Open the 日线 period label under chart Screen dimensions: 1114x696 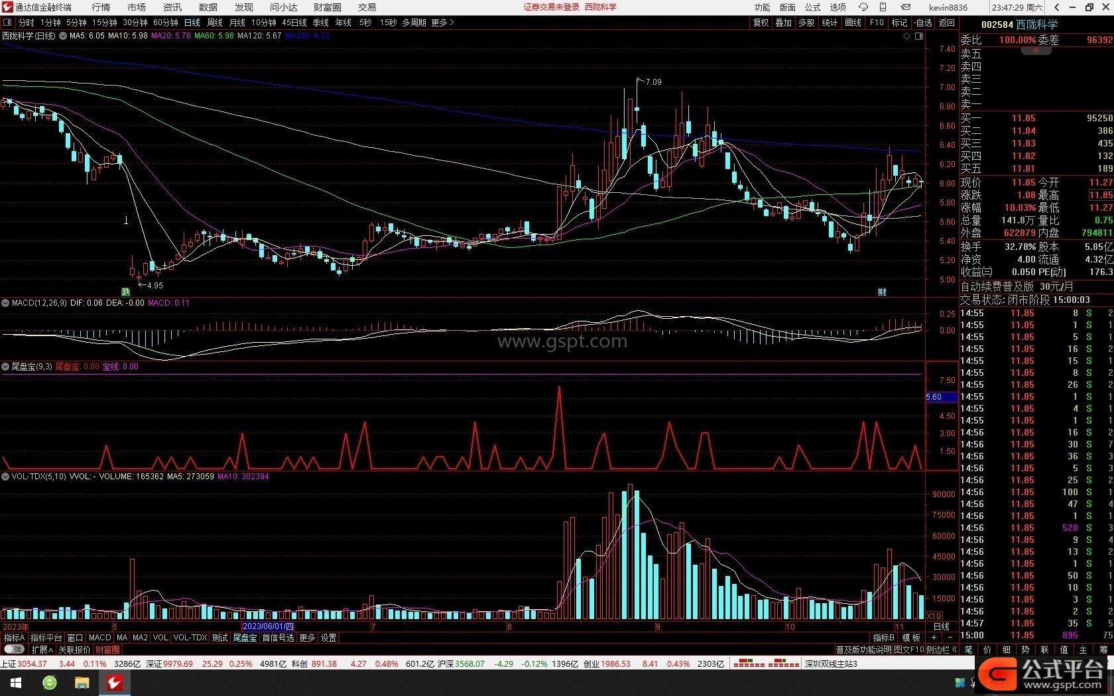pyautogui.click(x=942, y=626)
